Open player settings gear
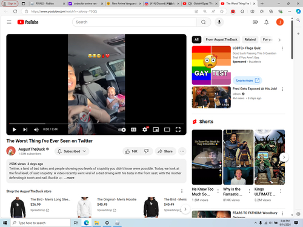The height and width of the screenshot is (227, 303). point(145,130)
